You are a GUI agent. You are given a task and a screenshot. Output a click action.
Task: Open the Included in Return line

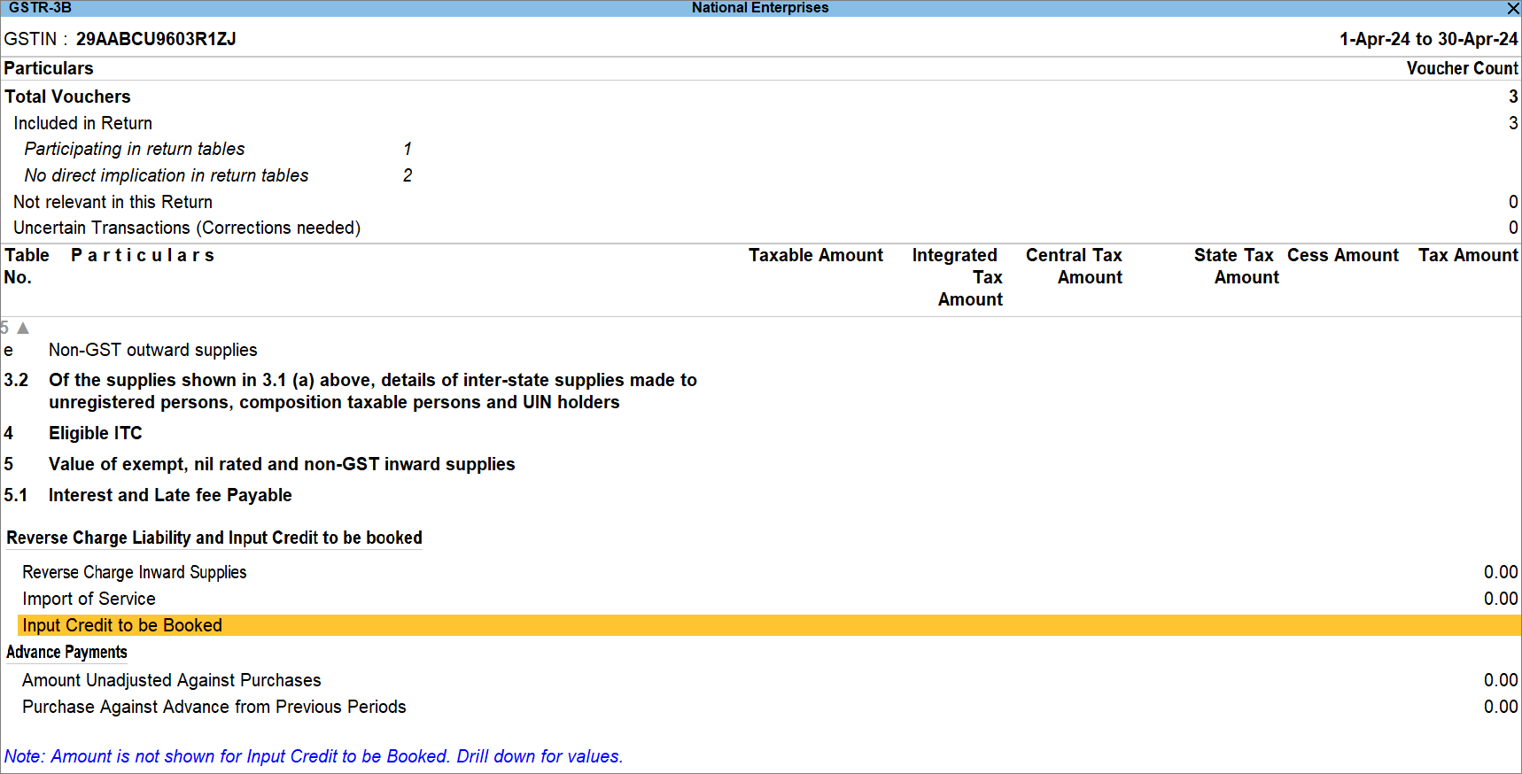tap(82, 123)
